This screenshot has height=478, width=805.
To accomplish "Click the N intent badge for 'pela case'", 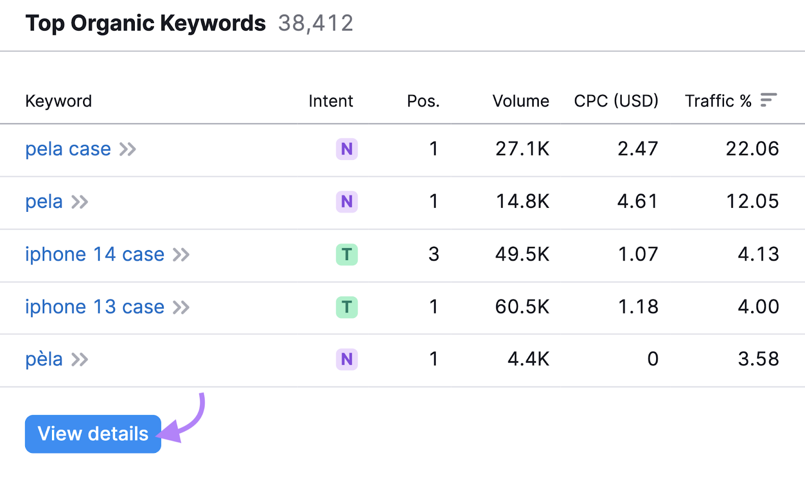I will point(347,149).
